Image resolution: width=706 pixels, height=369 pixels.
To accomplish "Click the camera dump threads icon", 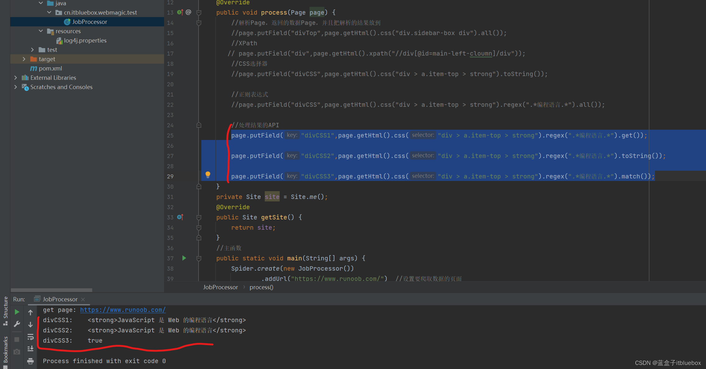I will click(x=17, y=352).
